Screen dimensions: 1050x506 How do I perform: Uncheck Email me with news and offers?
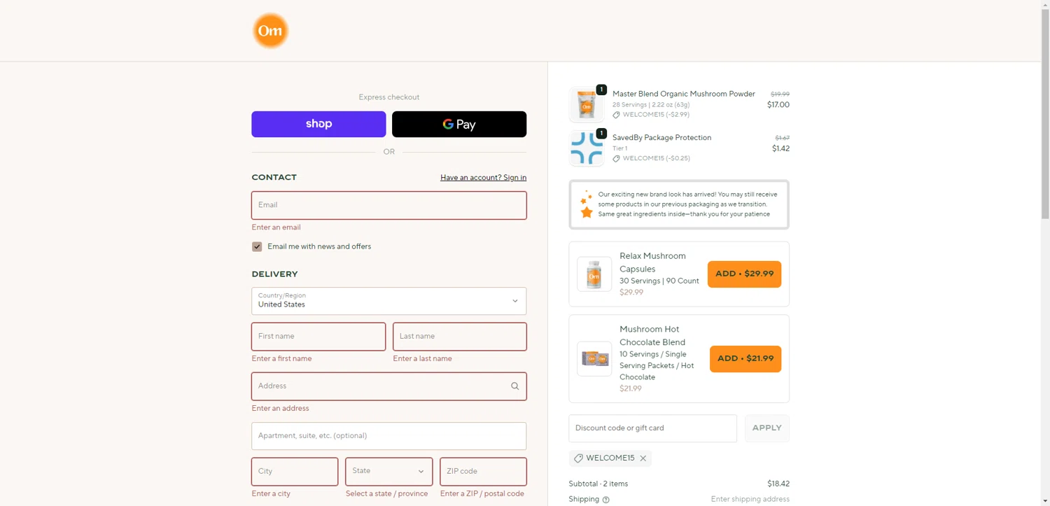click(x=257, y=246)
